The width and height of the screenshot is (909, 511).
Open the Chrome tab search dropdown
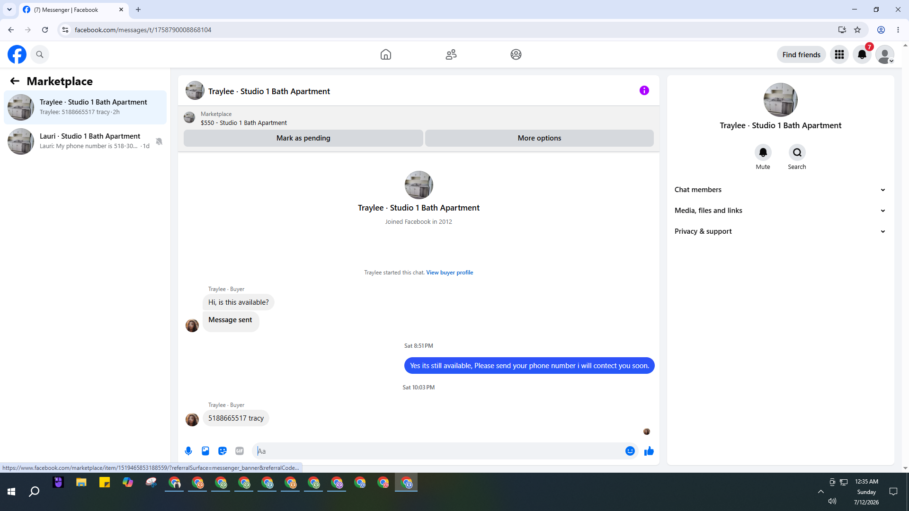click(9, 9)
